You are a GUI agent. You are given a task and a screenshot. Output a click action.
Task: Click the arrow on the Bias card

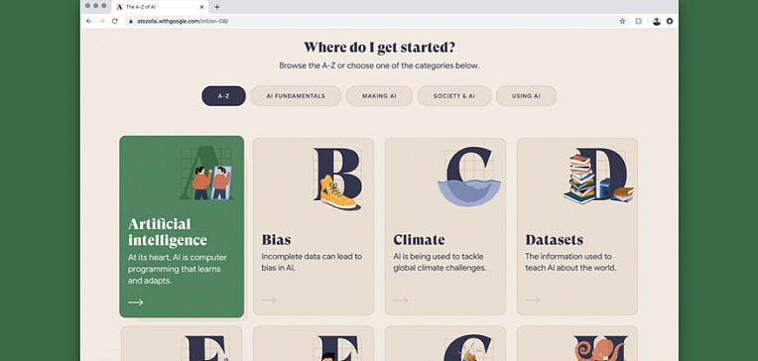tap(269, 300)
